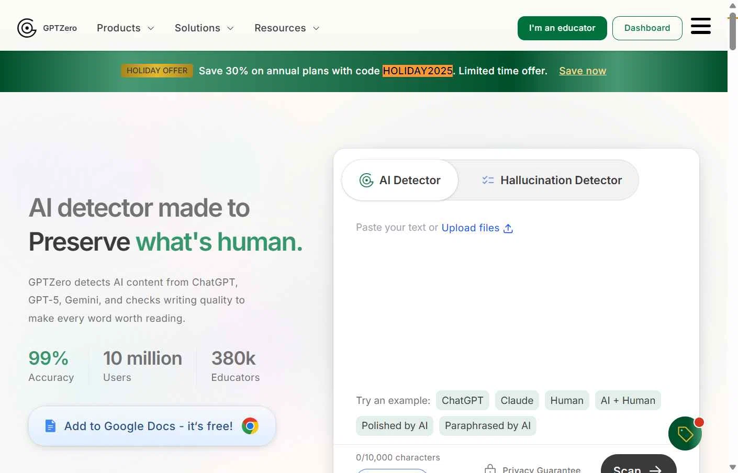Select the Human example chip
This screenshot has width=738, height=473.
tap(567, 400)
